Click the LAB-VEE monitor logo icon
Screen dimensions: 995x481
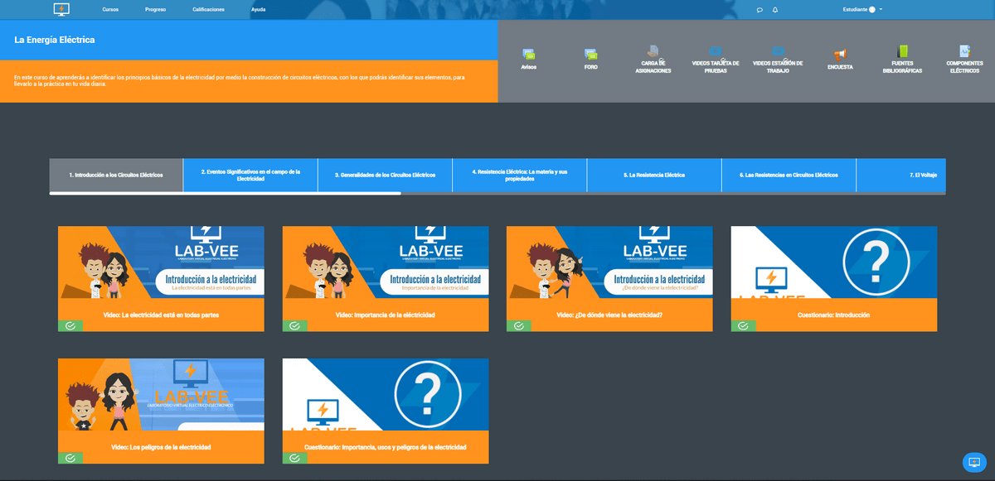tap(61, 9)
